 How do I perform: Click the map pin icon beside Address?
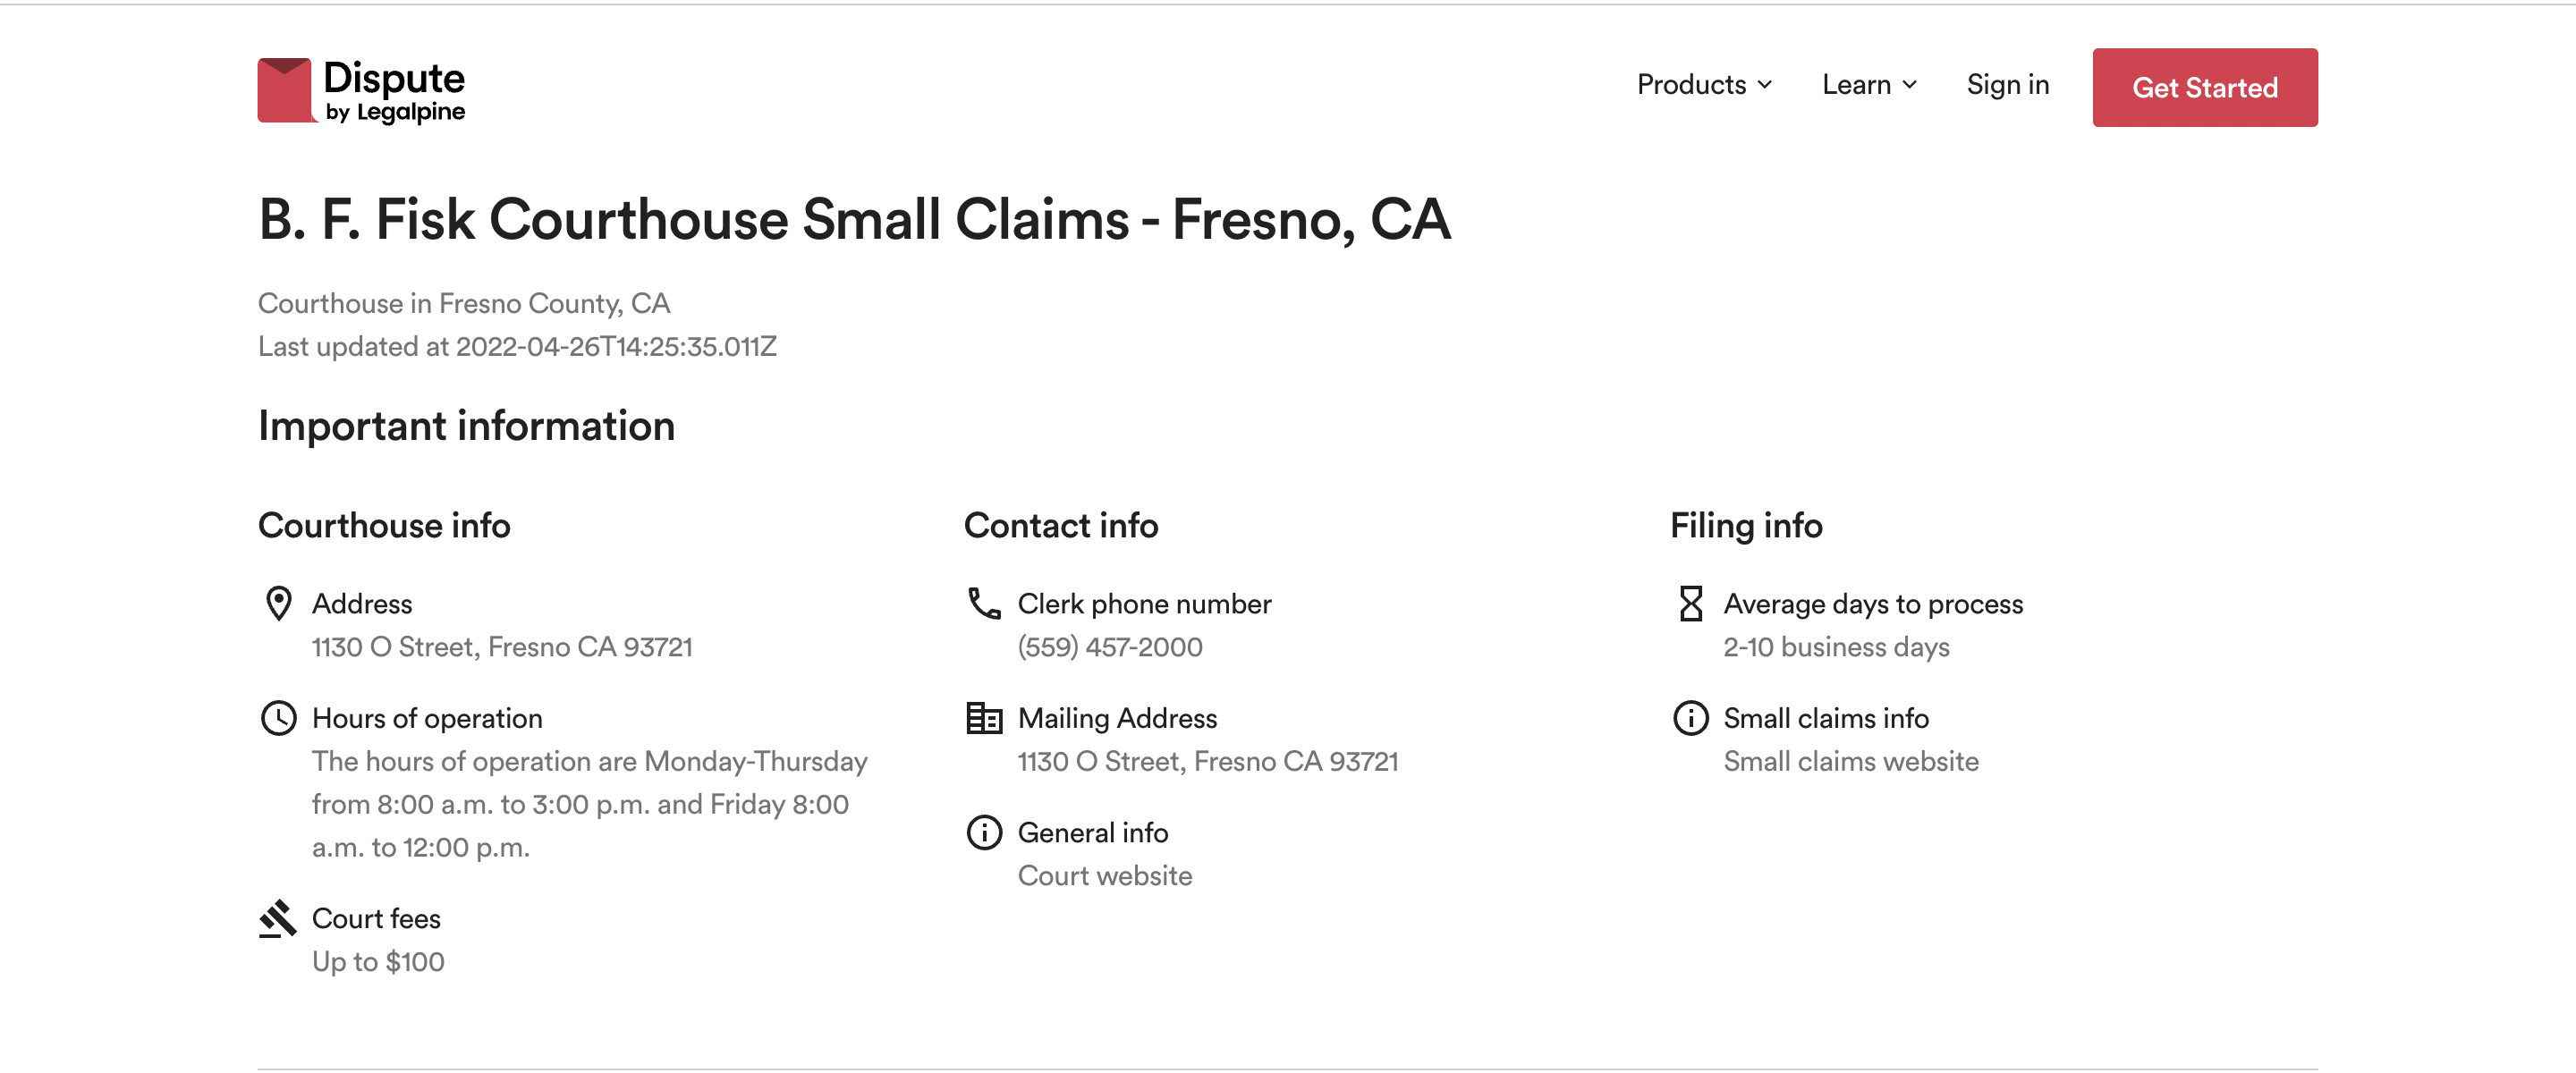(278, 604)
